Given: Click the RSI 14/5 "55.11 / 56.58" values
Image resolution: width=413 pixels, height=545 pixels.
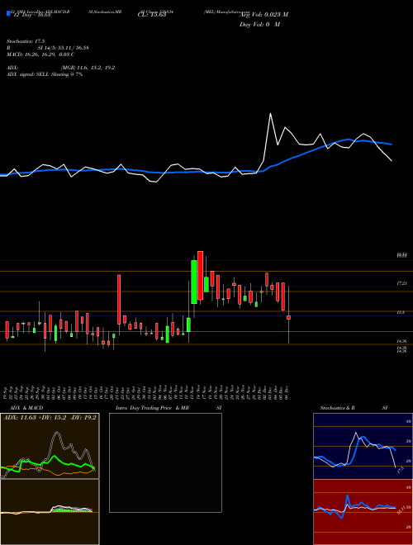Looking at the screenshot, I should point(72,48).
